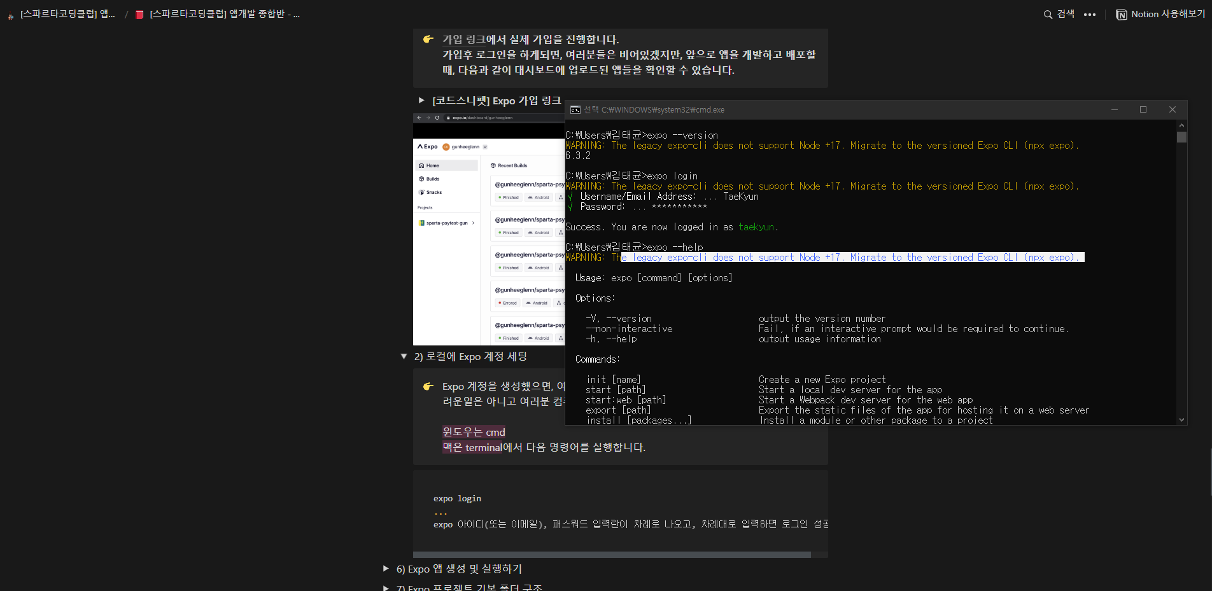This screenshot has height=591, width=1212.
Task: Click the cmd scrollbar up arrow
Action: 1182,125
